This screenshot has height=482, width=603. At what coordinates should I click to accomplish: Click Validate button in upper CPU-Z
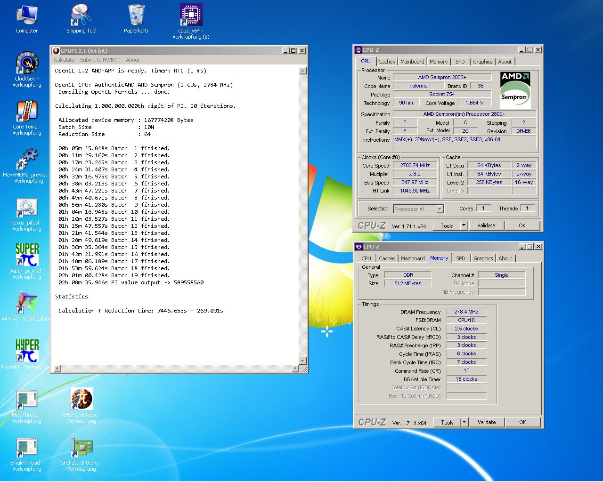(486, 225)
